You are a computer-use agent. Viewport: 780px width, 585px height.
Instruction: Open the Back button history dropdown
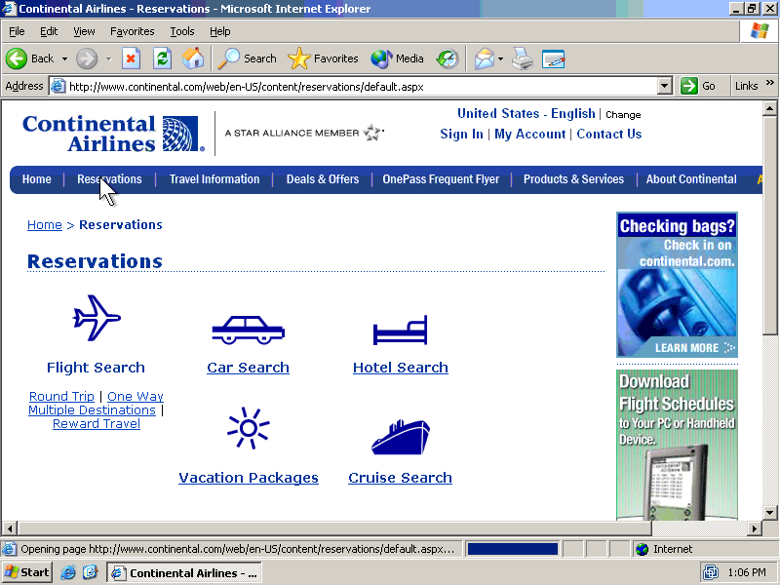click(64, 58)
